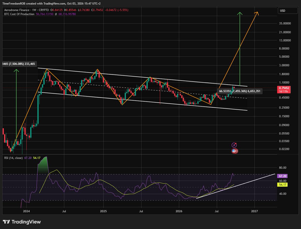Select the BTC Cost Of Production legend

(19, 14)
